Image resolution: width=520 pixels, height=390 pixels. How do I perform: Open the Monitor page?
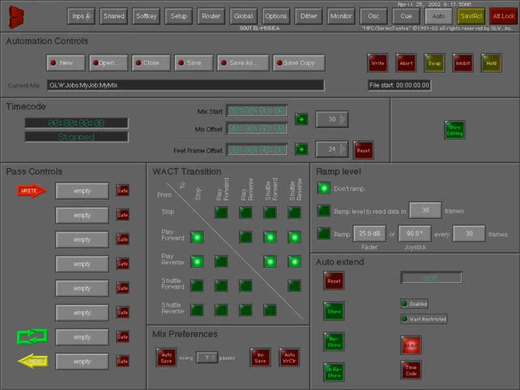(x=341, y=16)
